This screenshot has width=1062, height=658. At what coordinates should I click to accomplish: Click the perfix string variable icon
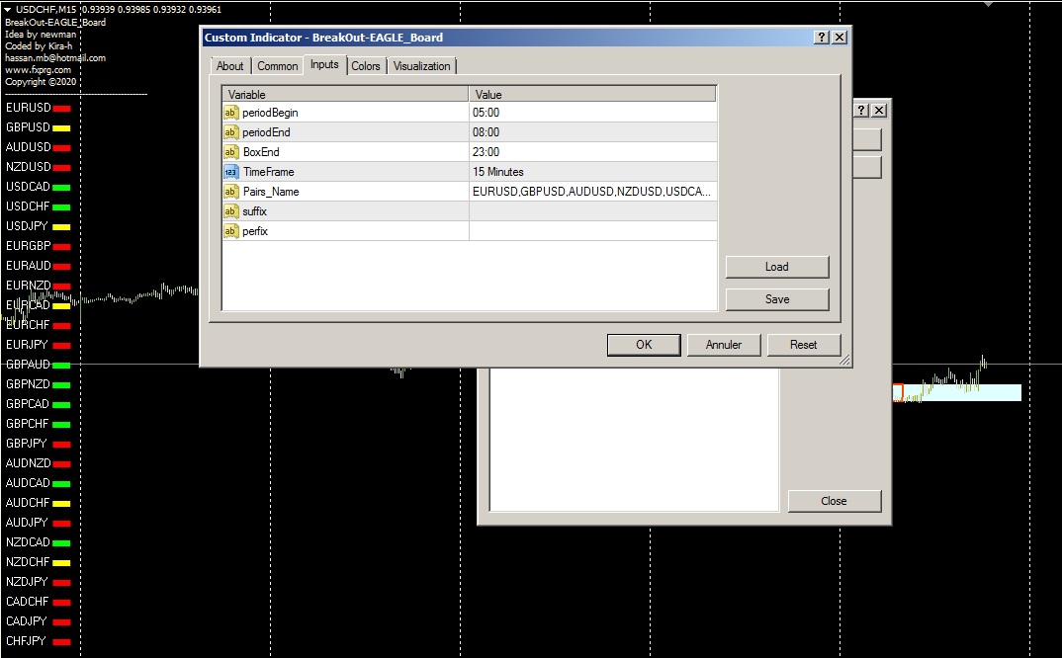pos(231,231)
